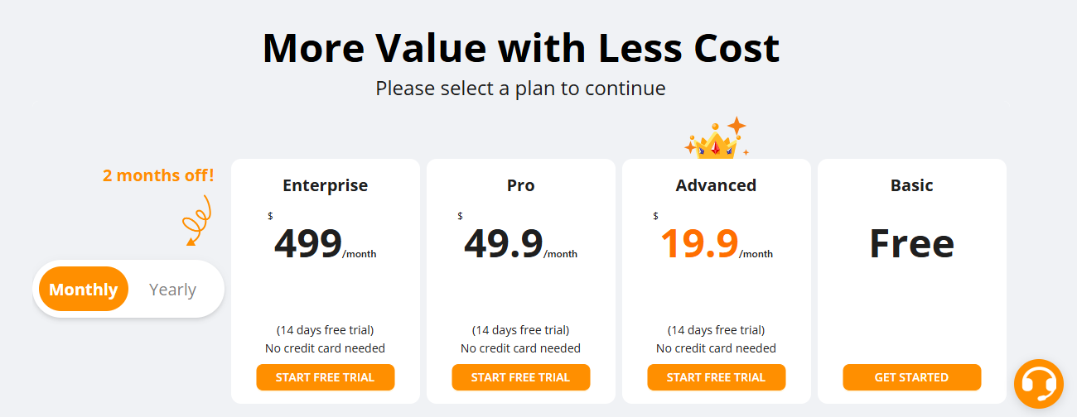Click the "2 months off!" promo label

tap(158, 175)
